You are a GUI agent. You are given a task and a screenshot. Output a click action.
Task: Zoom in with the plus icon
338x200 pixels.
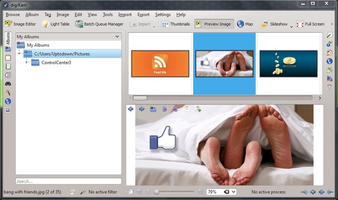200,191
